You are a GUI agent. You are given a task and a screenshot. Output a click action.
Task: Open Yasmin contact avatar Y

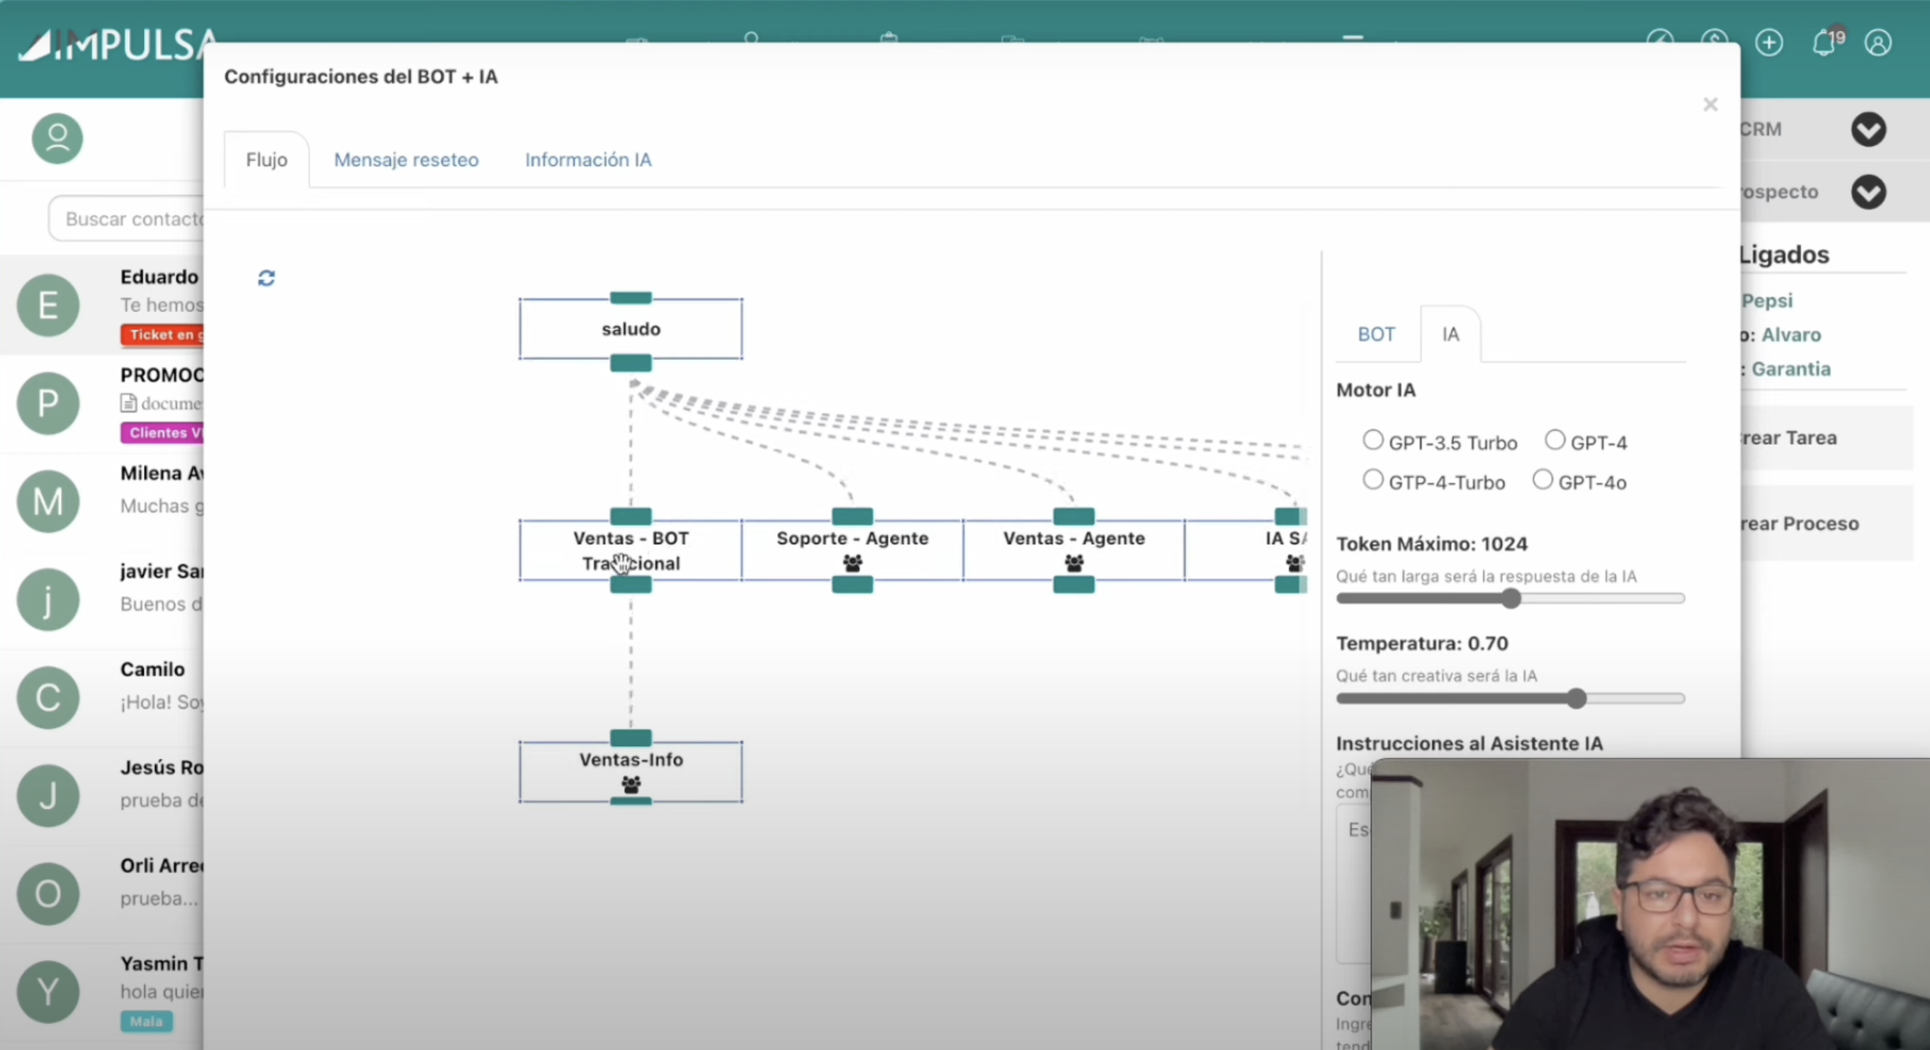pos(48,993)
